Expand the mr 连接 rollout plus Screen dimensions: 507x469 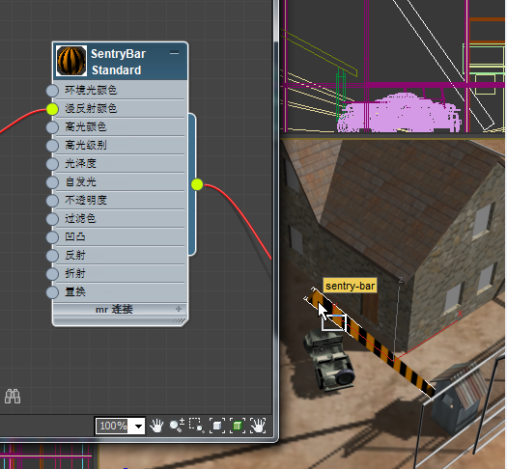point(179,309)
